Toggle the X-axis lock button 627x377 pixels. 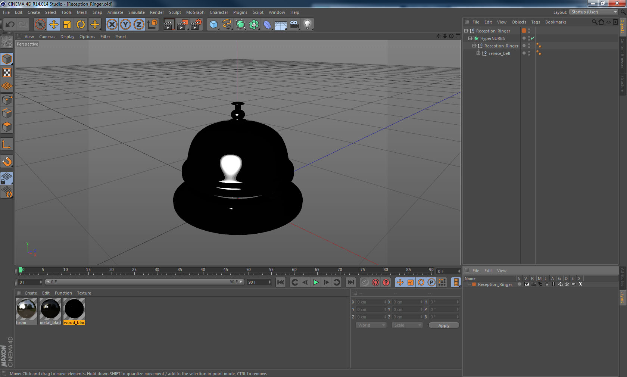pyautogui.click(x=112, y=25)
